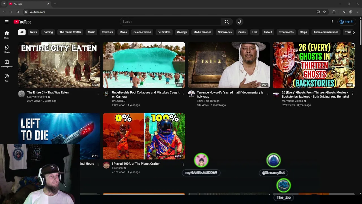Open Think This Through channel avatar
Viewport: 362px width, 204px height.
pos(191,94)
